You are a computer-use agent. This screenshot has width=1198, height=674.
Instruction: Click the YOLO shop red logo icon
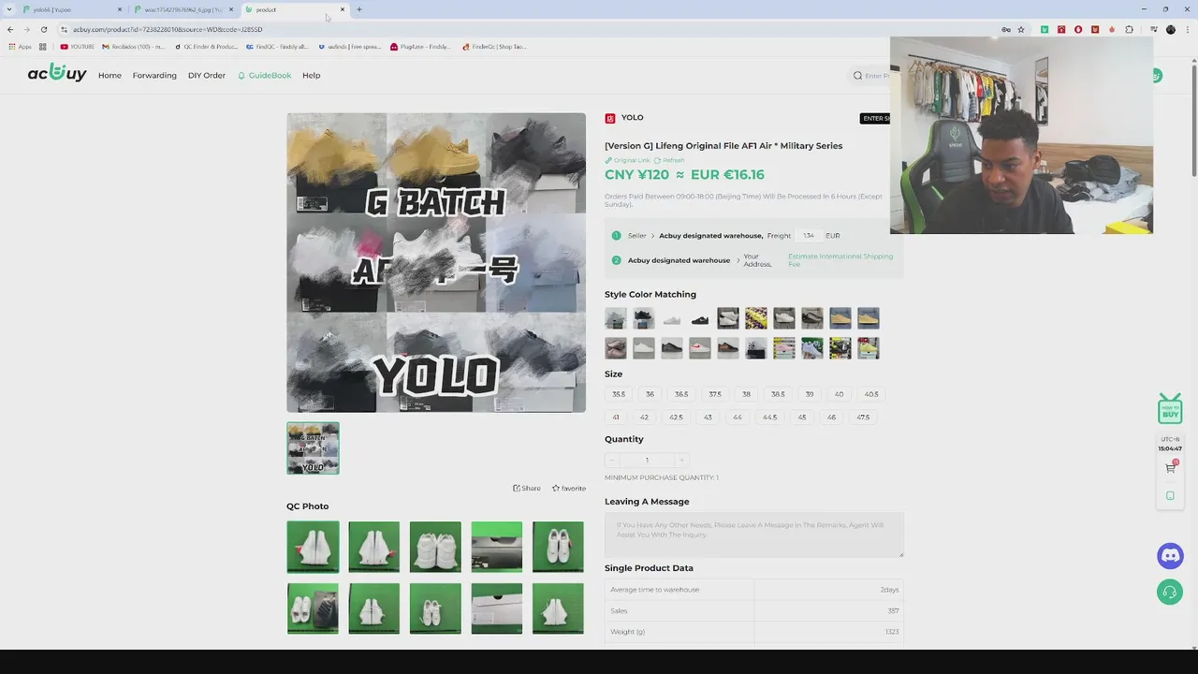point(610,118)
